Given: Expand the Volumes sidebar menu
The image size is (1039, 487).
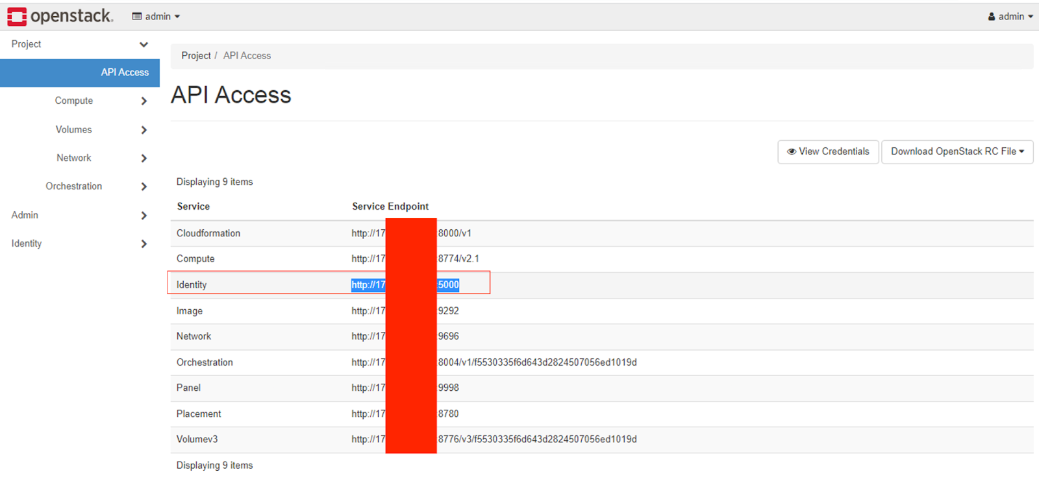Looking at the screenshot, I should [80, 130].
